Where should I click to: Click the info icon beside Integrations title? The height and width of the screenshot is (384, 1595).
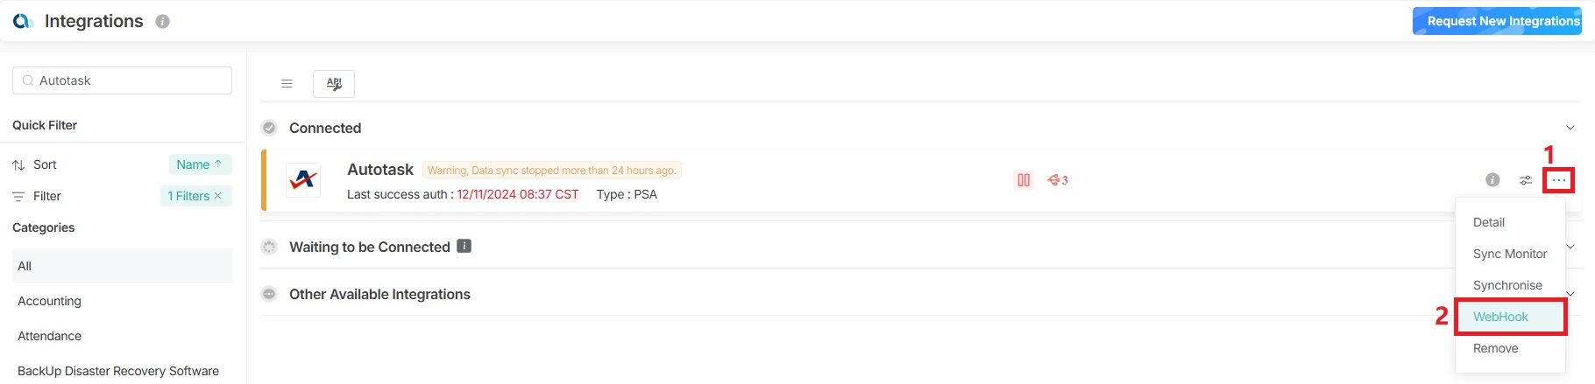[x=162, y=22]
